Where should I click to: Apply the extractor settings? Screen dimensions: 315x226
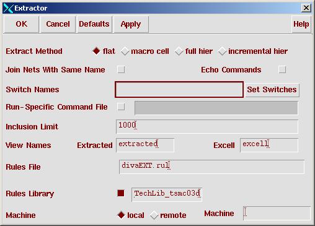click(131, 24)
